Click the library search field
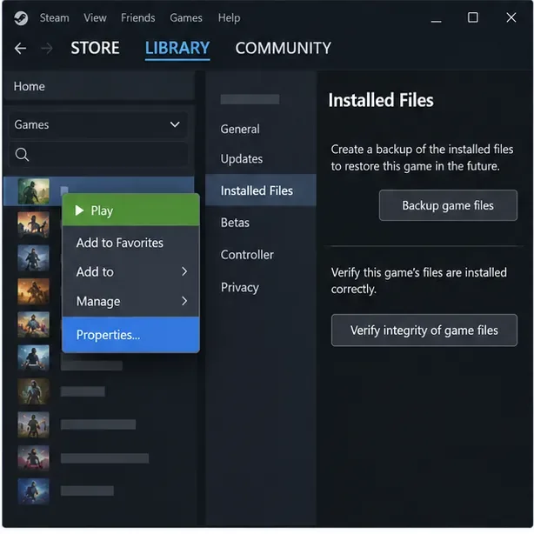The height and width of the screenshot is (534, 534). coord(98,154)
